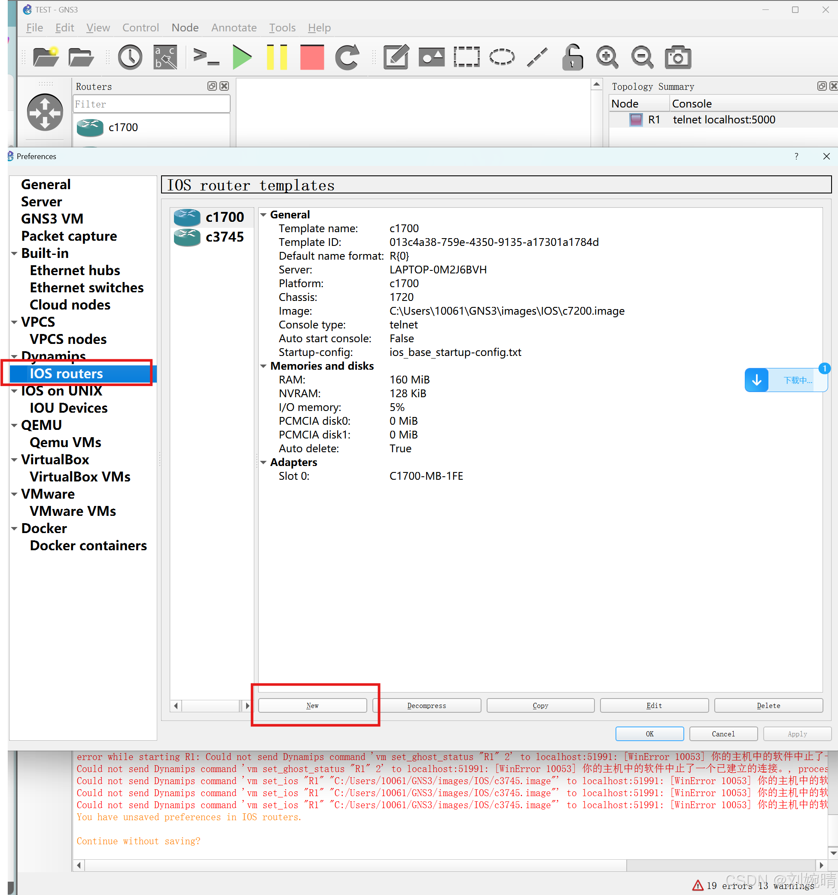
Task: Click the Decompress button
Action: (x=427, y=705)
